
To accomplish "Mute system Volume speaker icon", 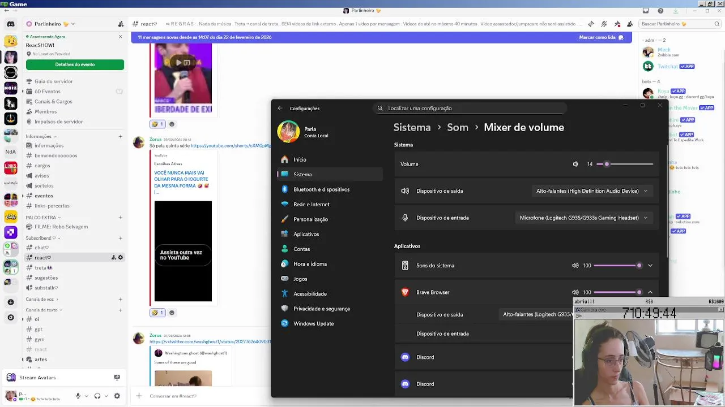I will coord(575,164).
